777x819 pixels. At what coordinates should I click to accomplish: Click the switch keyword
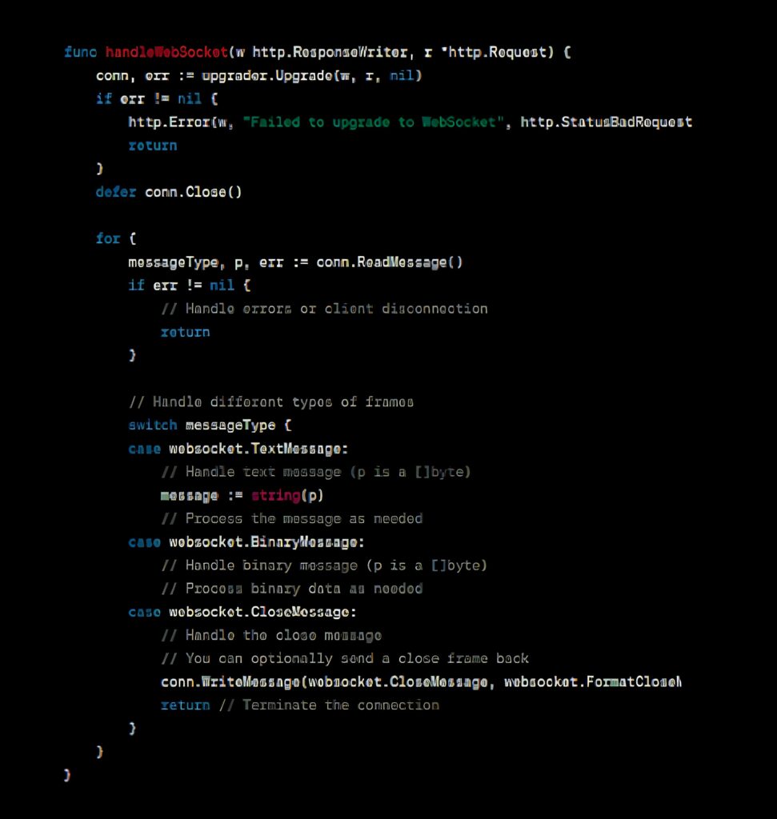pos(153,425)
